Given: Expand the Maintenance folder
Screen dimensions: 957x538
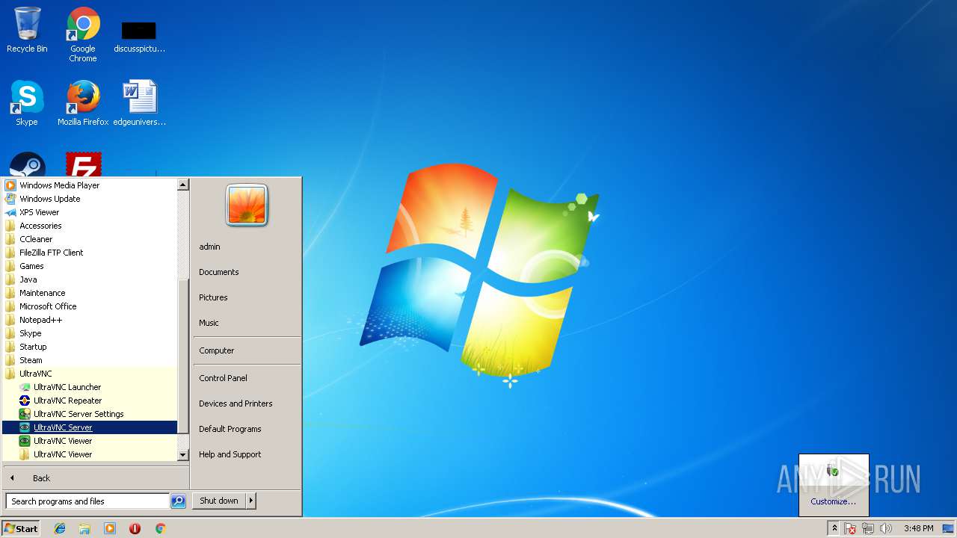Looking at the screenshot, I should [x=90, y=293].
